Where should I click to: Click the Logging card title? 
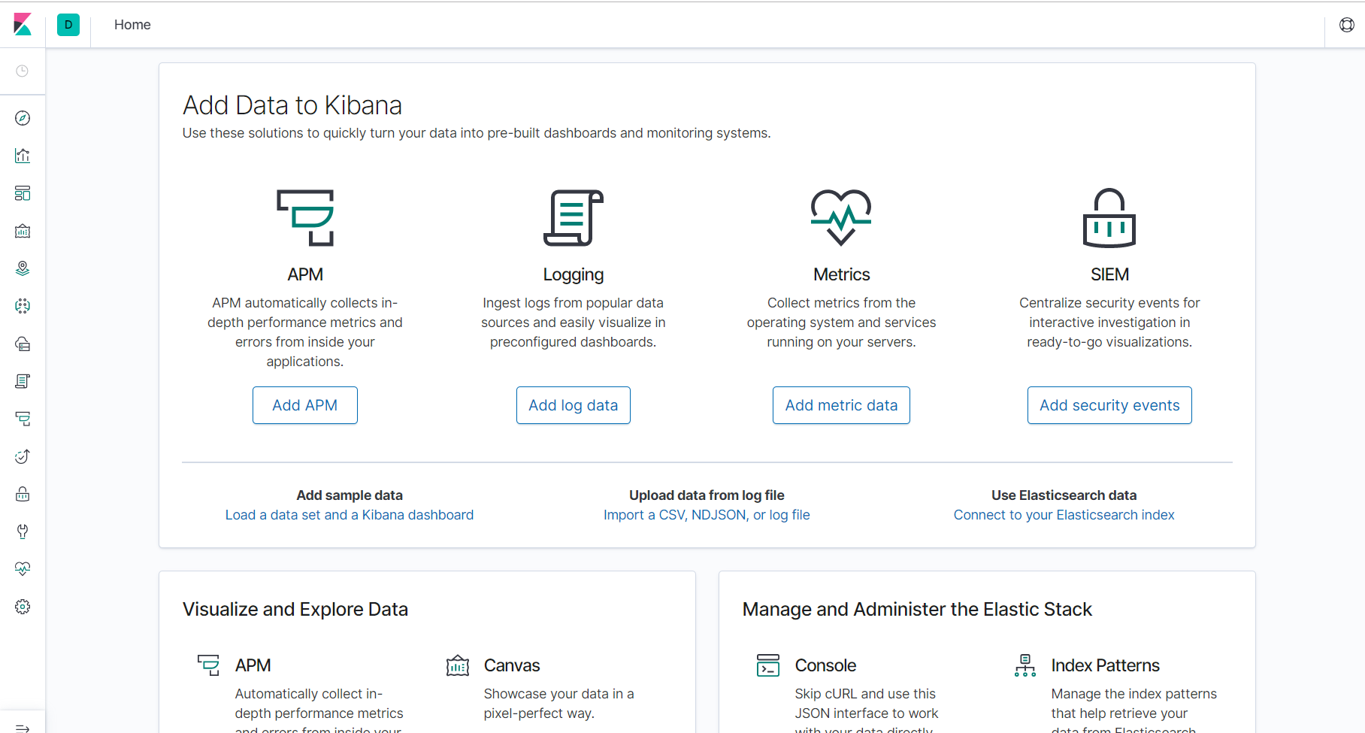(574, 274)
